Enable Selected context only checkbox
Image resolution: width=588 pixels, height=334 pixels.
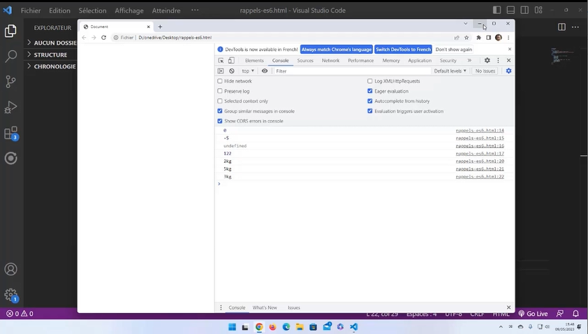point(220,101)
